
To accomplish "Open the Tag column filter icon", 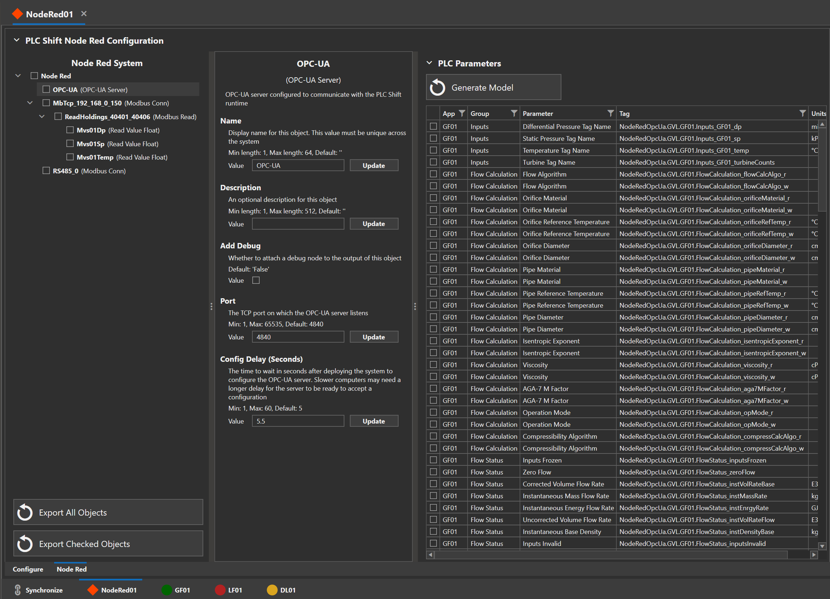I will 802,113.
